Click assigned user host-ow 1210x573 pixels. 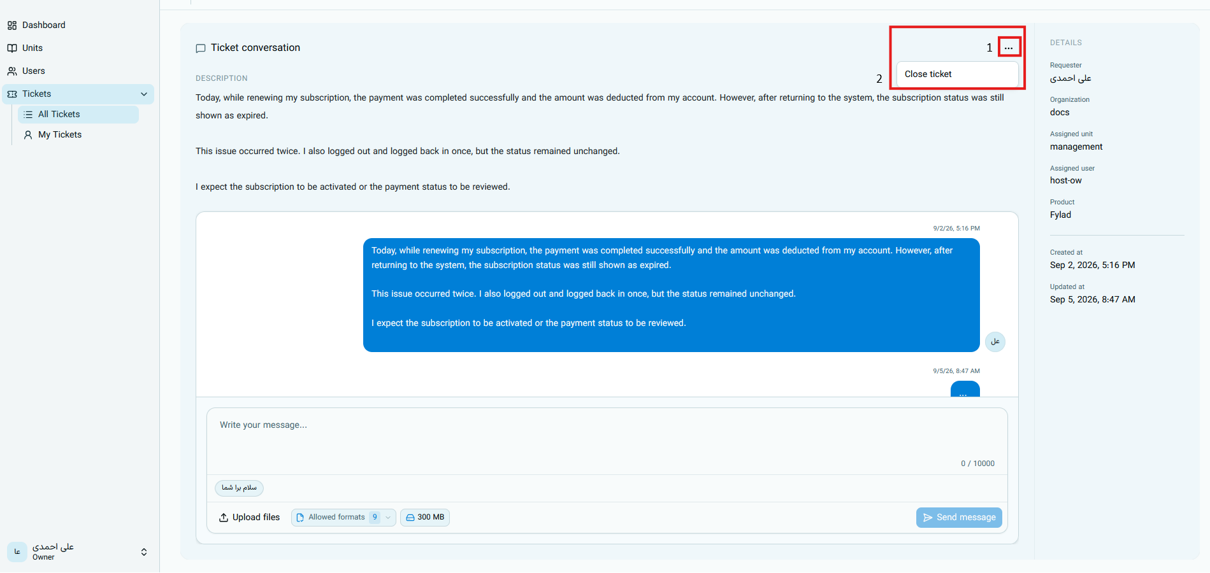click(x=1066, y=180)
